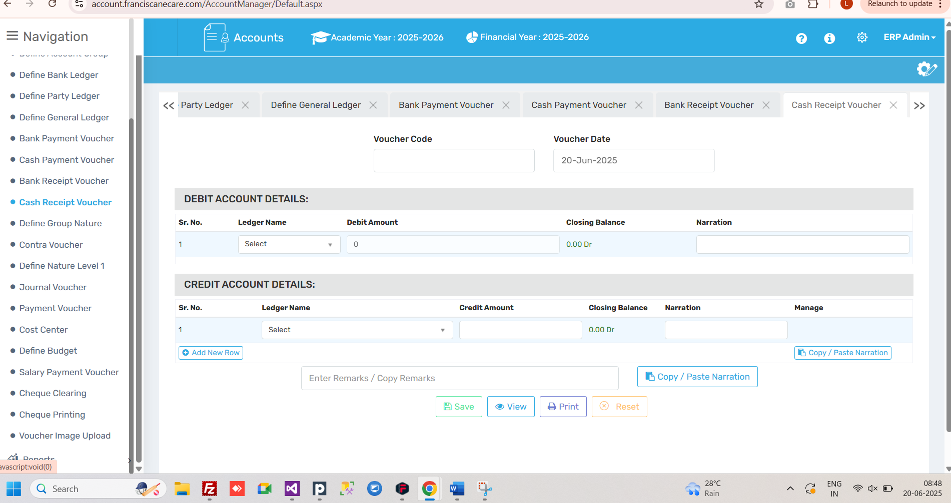Expand the debit Ledger Name dropdown
Image resolution: width=951 pixels, height=503 pixels.
(x=289, y=244)
